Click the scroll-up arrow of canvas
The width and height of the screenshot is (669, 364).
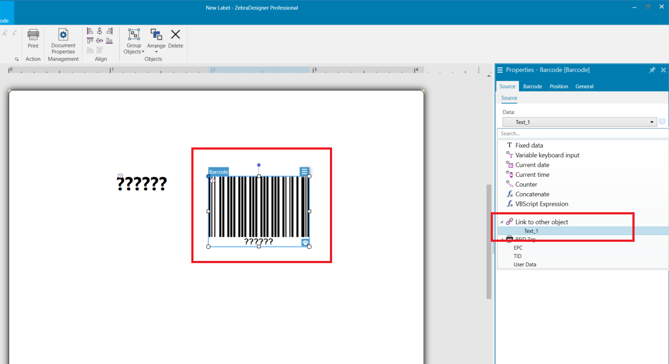[x=489, y=76]
